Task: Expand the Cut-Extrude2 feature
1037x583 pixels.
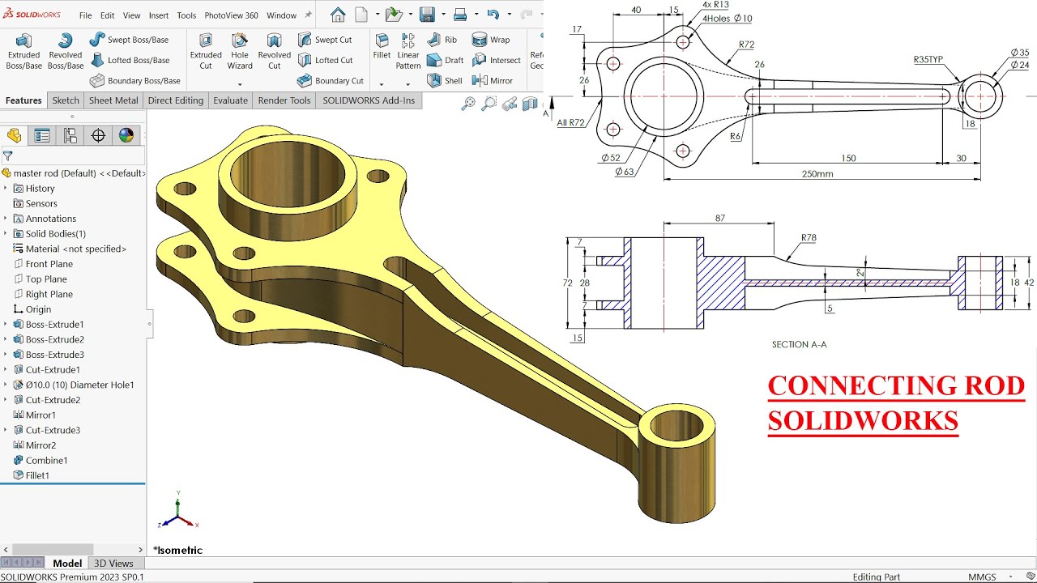Action: click(6, 400)
